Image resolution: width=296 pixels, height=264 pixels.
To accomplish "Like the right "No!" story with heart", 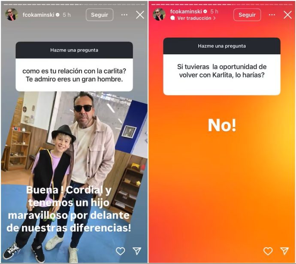I will (268, 251).
